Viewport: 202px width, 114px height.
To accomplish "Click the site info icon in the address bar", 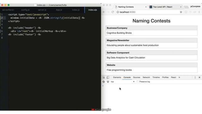I will (118, 12).
